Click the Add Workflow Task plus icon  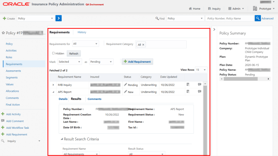click(3, 128)
